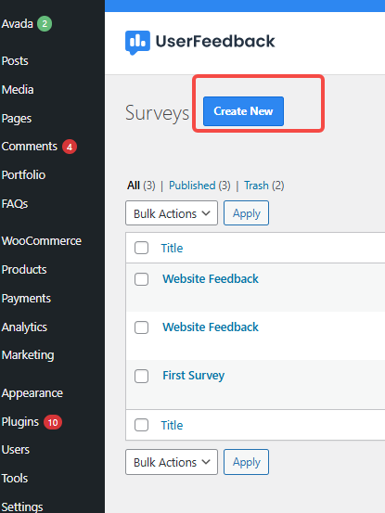Open the Pages menu item
Image resolution: width=385 pixels, height=513 pixels.
tap(17, 119)
